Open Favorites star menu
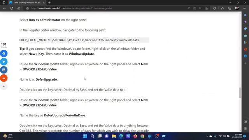The height and width of the screenshot is (140, 249). tap(222, 8)
